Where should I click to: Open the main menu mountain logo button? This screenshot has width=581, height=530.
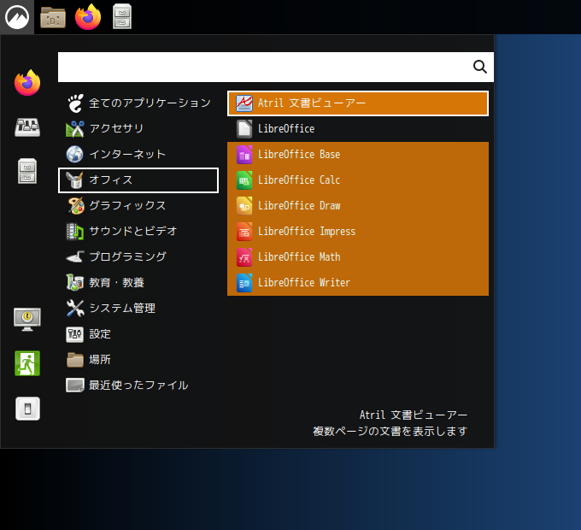pos(17,17)
